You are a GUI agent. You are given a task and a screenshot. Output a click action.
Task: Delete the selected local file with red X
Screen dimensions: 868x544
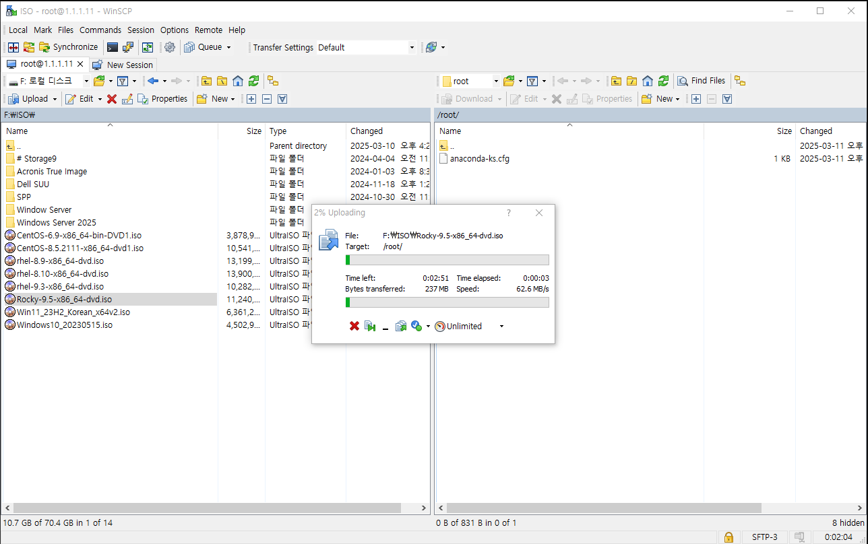click(112, 99)
